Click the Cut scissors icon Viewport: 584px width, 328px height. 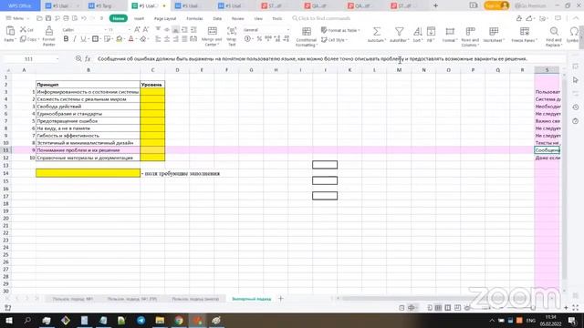click(24, 30)
